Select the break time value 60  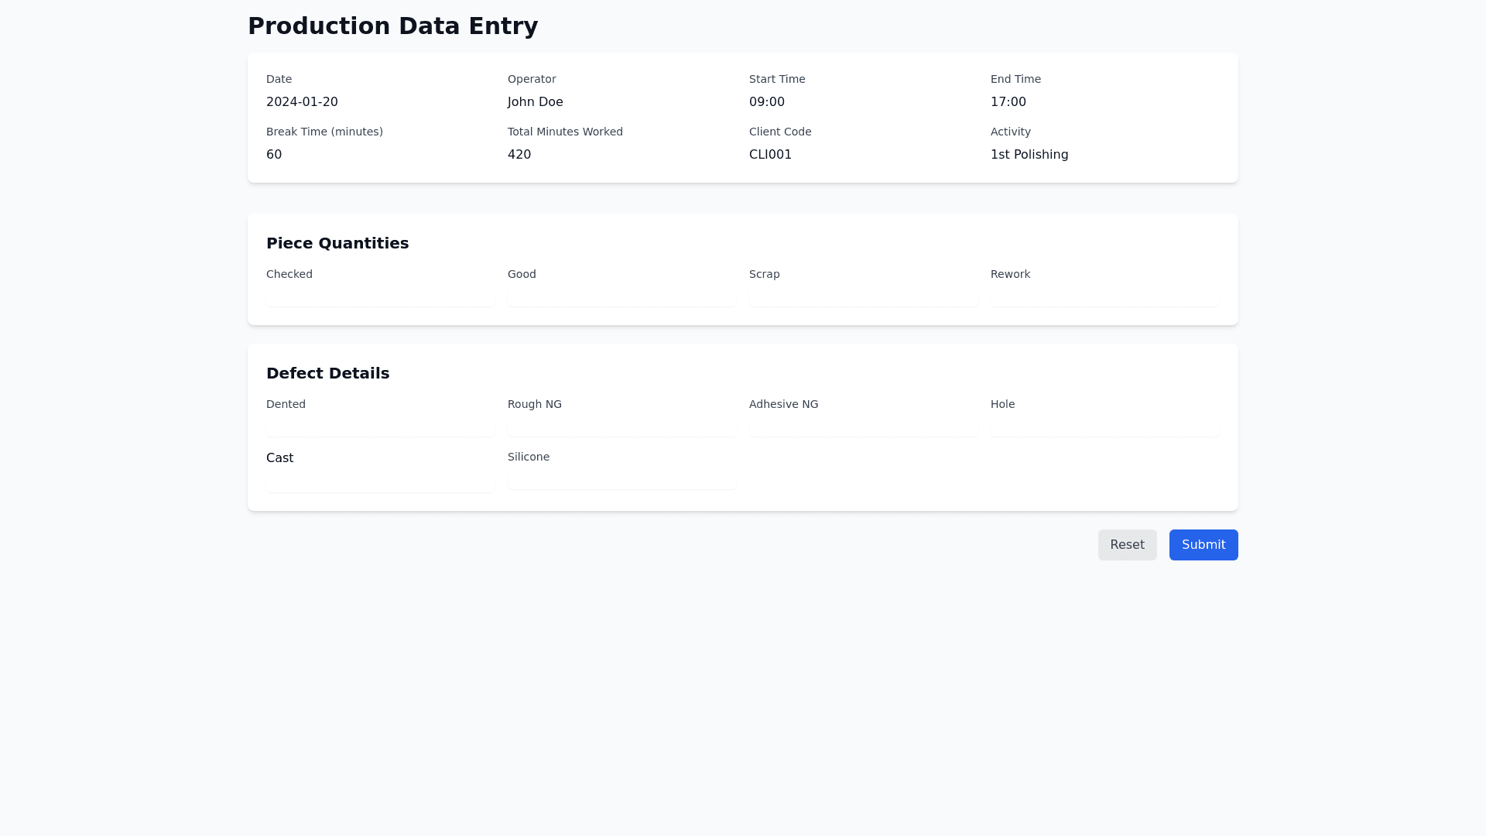[274, 155]
